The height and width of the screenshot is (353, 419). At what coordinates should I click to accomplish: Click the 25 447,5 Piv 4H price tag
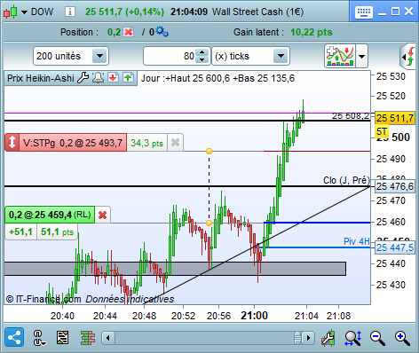click(x=395, y=247)
